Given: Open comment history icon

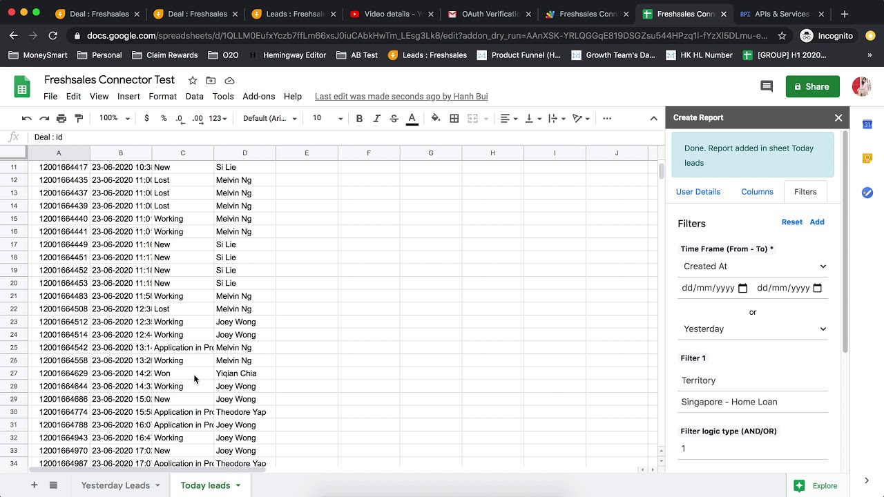Looking at the screenshot, I should coord(767,86).
